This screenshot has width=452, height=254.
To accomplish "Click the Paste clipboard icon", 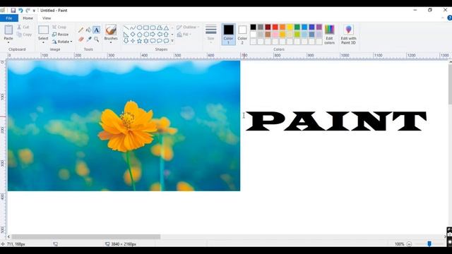I will pyautogui.click(x=8, y=30).
